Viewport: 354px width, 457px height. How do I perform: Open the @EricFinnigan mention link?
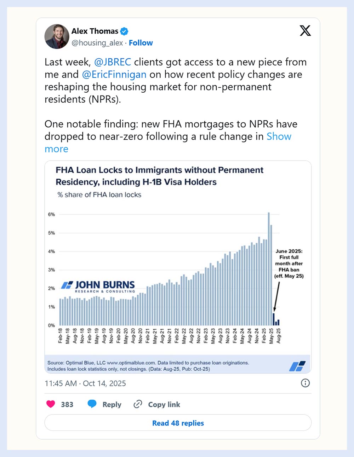pos(114,75)
